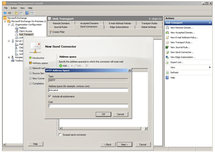
Task: Click the blue Help question mark toolbar icon
Action: coord(27,13)
